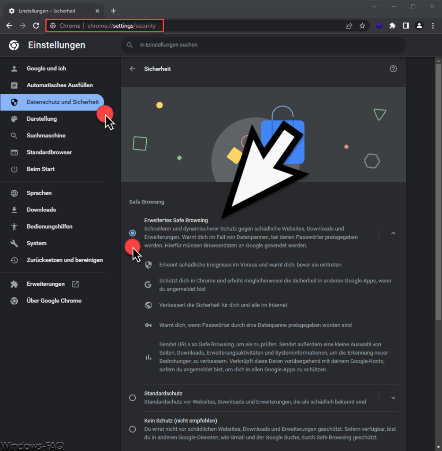Screen dimensions: 442x451
Task: Click the Standardschutz heading text
Action: (163, 393)
